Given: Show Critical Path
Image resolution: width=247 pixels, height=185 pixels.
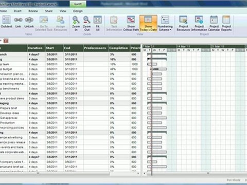Looking at the screenshot, I should click(131, 24).
